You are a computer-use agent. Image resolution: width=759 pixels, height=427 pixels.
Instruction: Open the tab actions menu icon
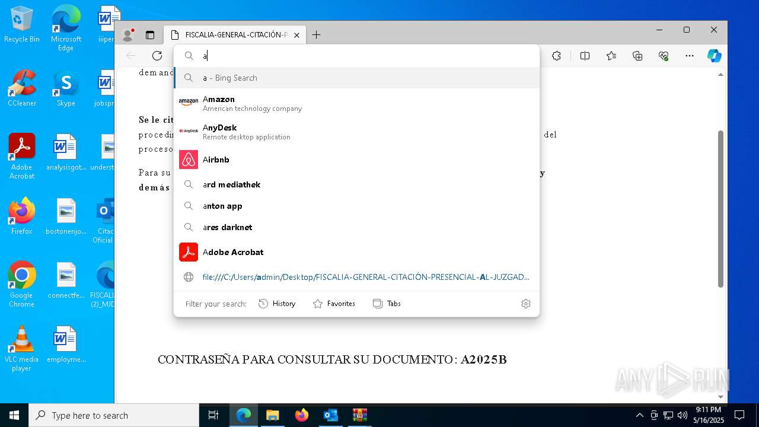(x=150, y=35)
